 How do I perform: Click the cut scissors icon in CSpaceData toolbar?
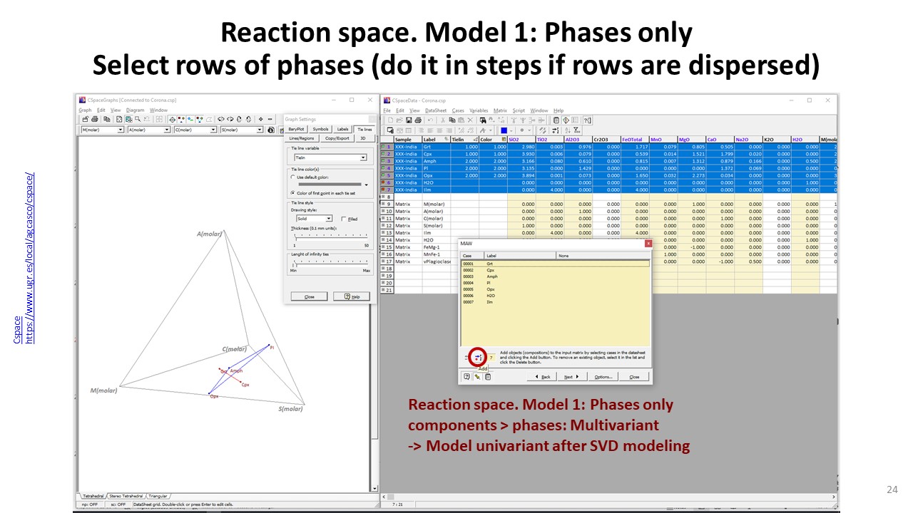(x=442, y=120)
